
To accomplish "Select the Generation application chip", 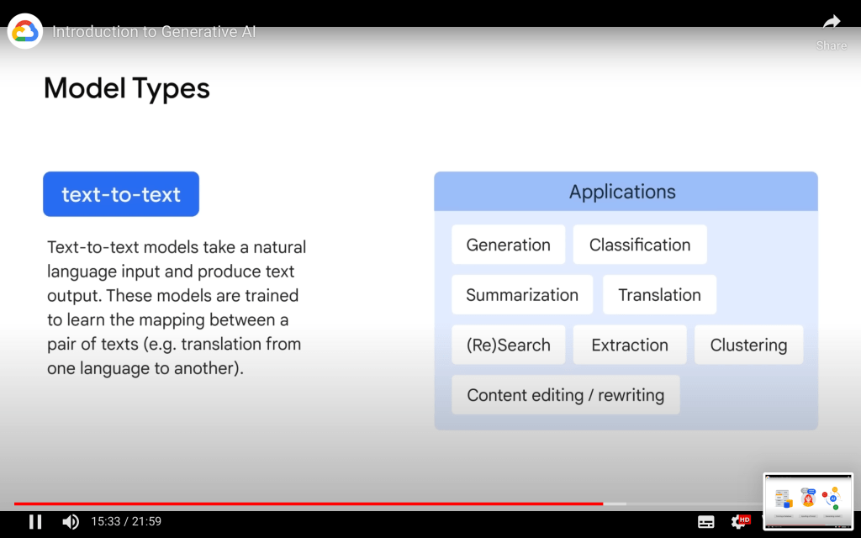I will tap(508, 245).
